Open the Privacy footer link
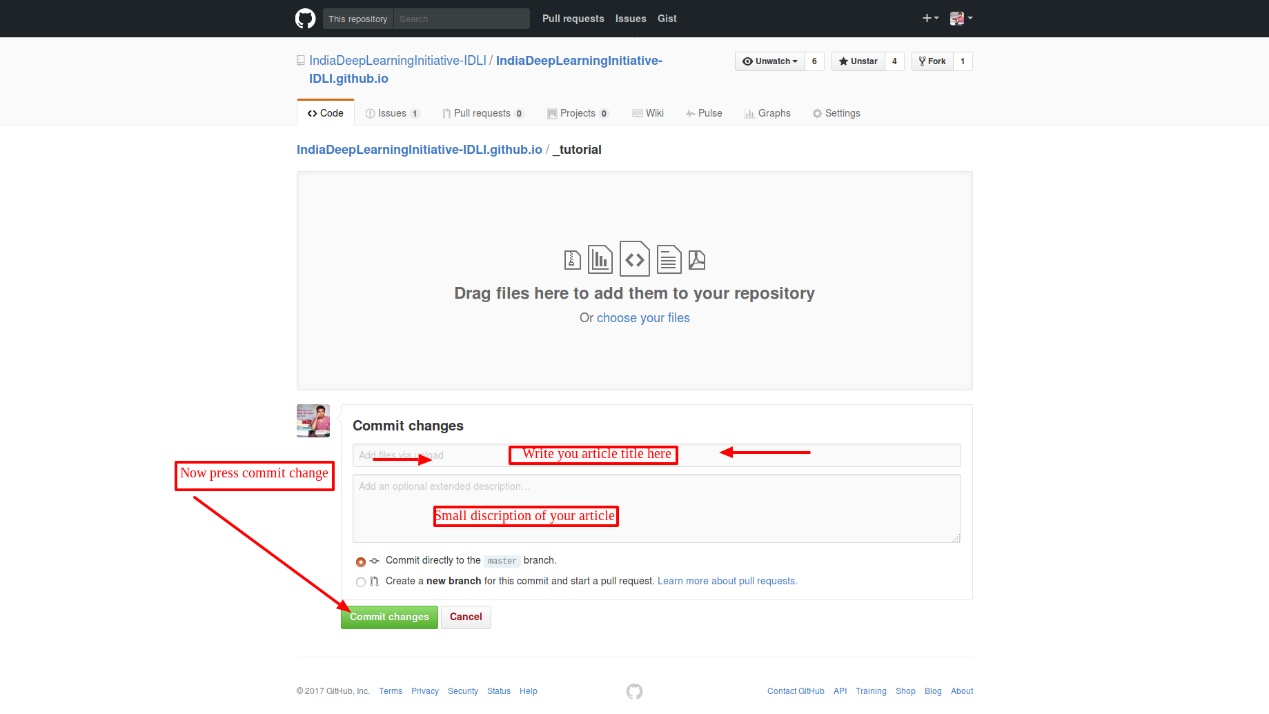This screenshot has height=714, width=1269. (x=425, y=691)
